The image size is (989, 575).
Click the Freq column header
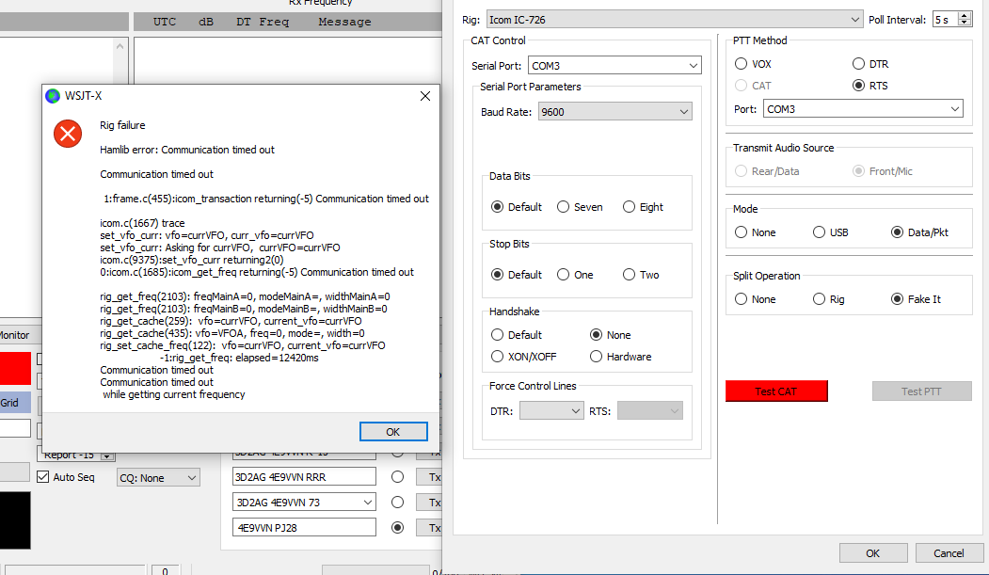[275, 22]
